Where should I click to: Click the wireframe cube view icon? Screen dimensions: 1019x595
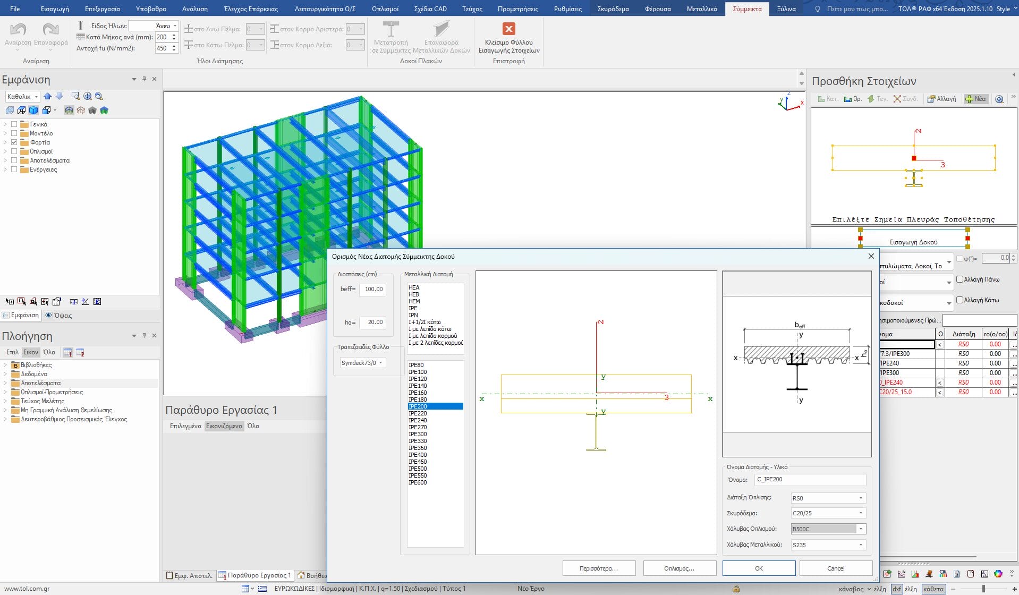[21, 110]
